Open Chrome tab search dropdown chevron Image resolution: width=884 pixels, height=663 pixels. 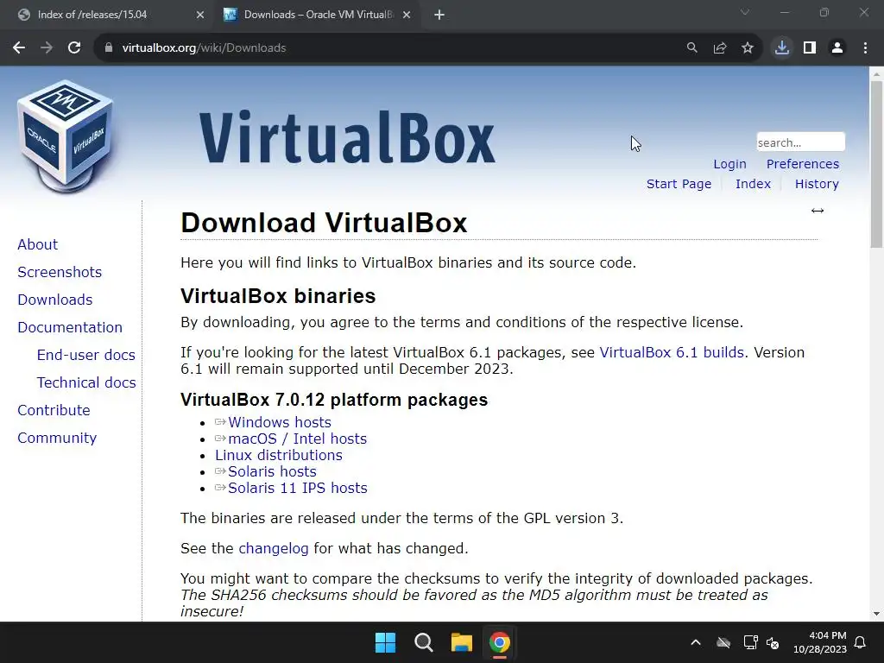click(x=745, y=12)
